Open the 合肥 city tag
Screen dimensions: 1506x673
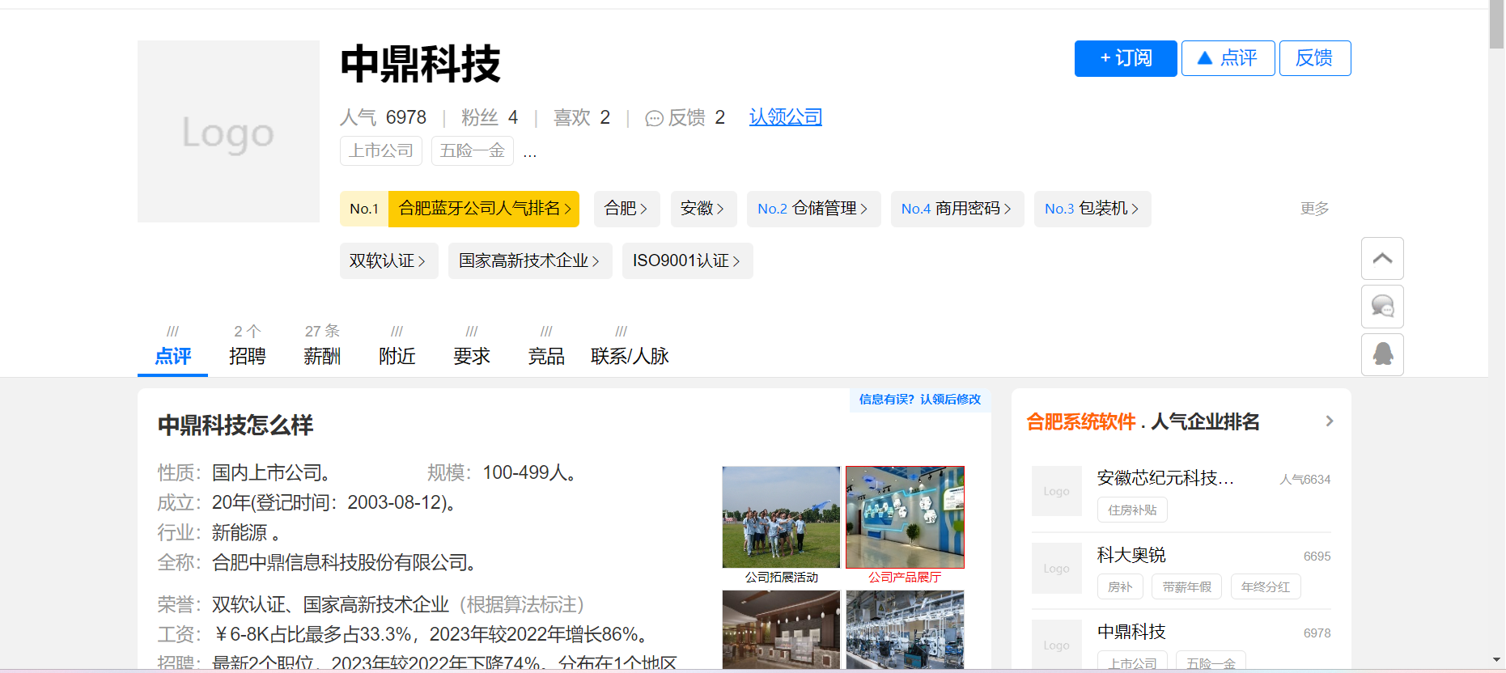pos(626,209)
